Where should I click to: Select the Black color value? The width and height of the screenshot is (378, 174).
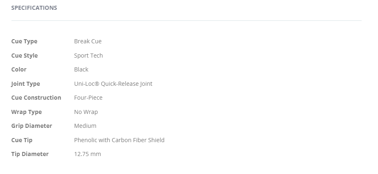81,69
